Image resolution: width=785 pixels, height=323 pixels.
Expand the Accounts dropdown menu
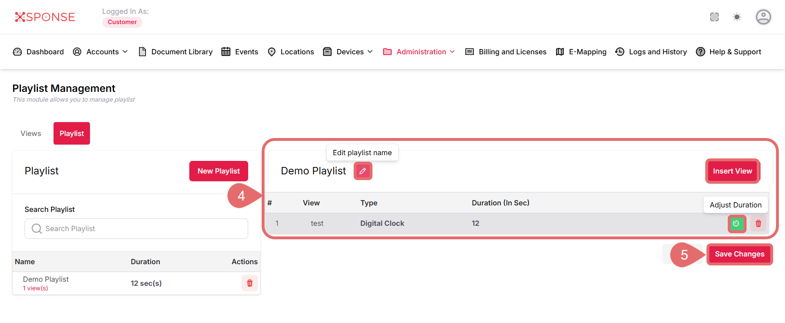tap(101, 52)
